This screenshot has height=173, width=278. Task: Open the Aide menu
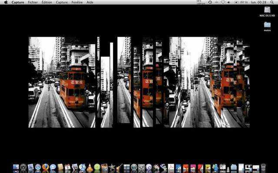click(90, 2)
